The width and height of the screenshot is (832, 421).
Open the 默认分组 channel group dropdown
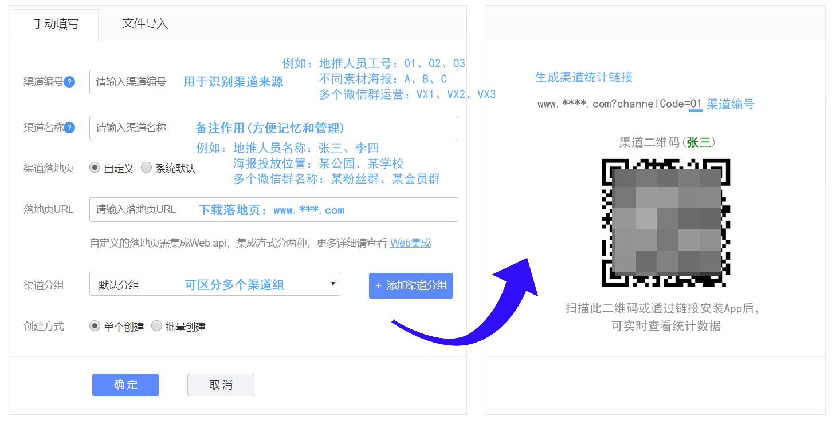[215, 284]
